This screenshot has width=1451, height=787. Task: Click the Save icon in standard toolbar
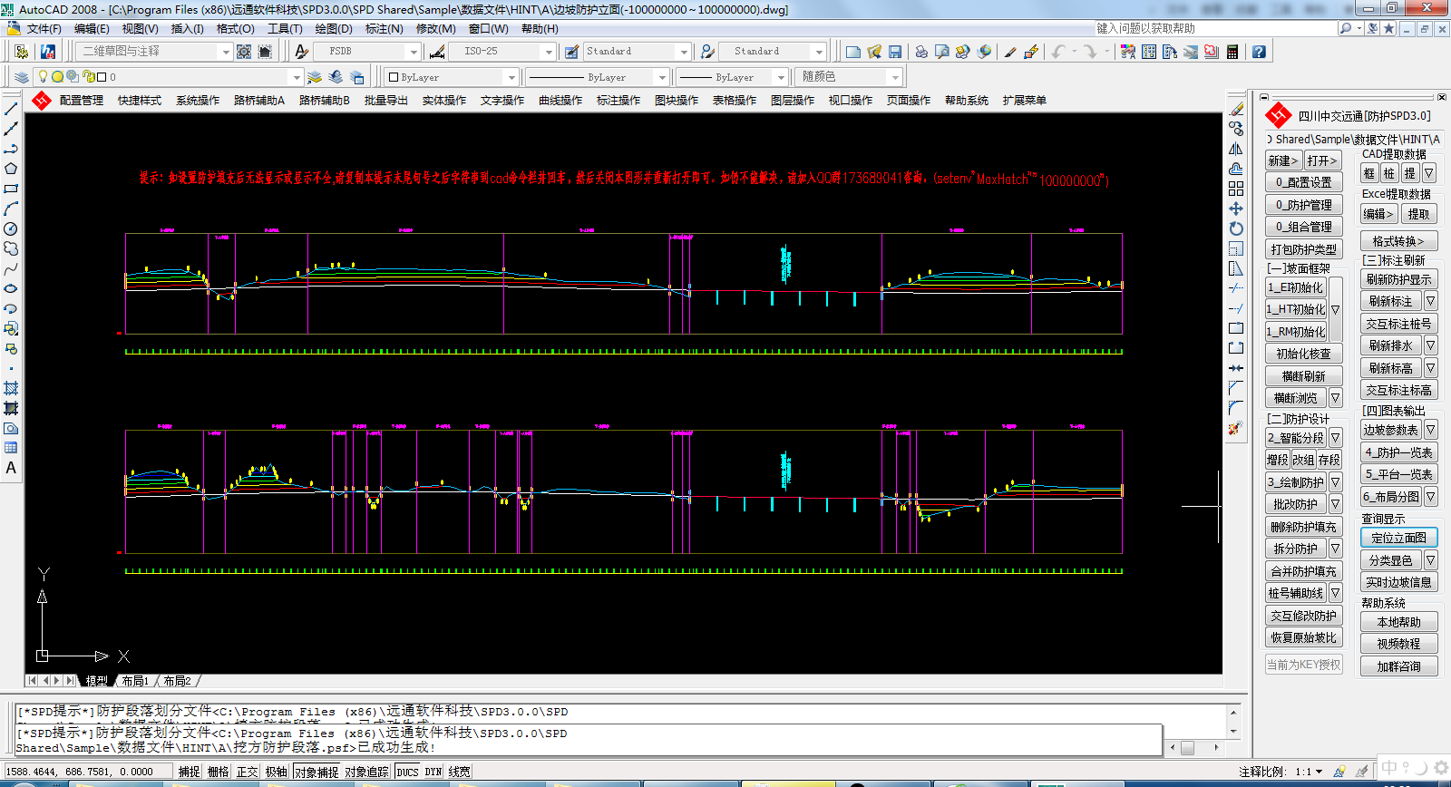coord(895,52)
